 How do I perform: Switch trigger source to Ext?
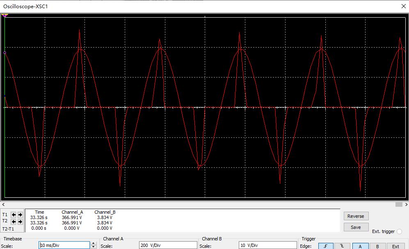pos(395,246)
